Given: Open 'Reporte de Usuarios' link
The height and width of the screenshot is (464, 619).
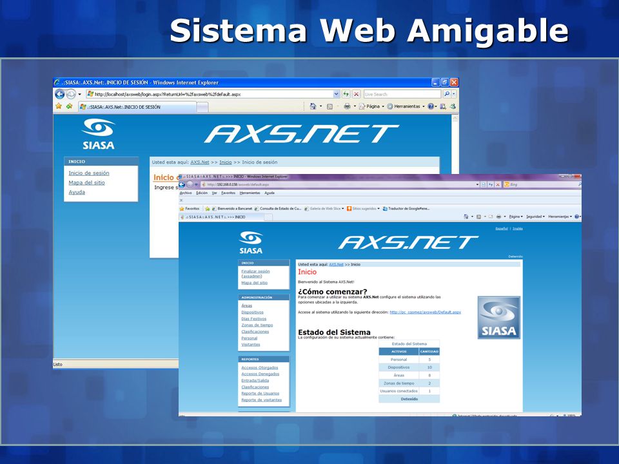Looking at the screenshot, I should coord(260,393).
